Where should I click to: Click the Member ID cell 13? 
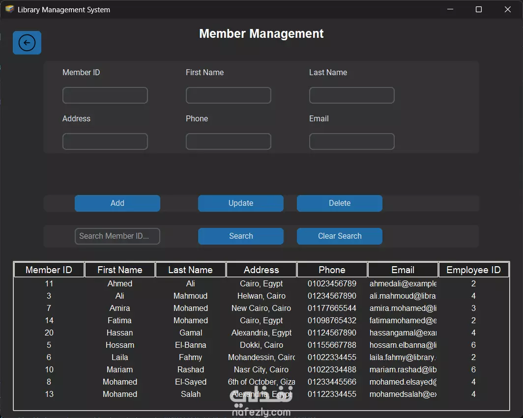(49, 394)
